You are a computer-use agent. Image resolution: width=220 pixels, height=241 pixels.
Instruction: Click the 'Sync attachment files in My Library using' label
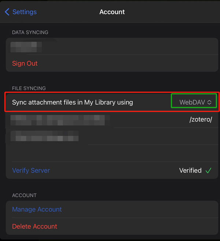(73, 102)
